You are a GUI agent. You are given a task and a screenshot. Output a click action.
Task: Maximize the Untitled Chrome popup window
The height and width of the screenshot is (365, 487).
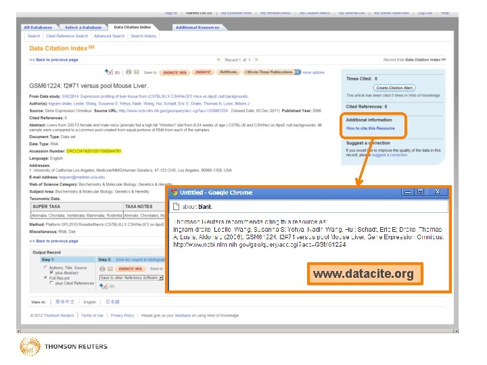pyautogui.click(x=420, y=192)
